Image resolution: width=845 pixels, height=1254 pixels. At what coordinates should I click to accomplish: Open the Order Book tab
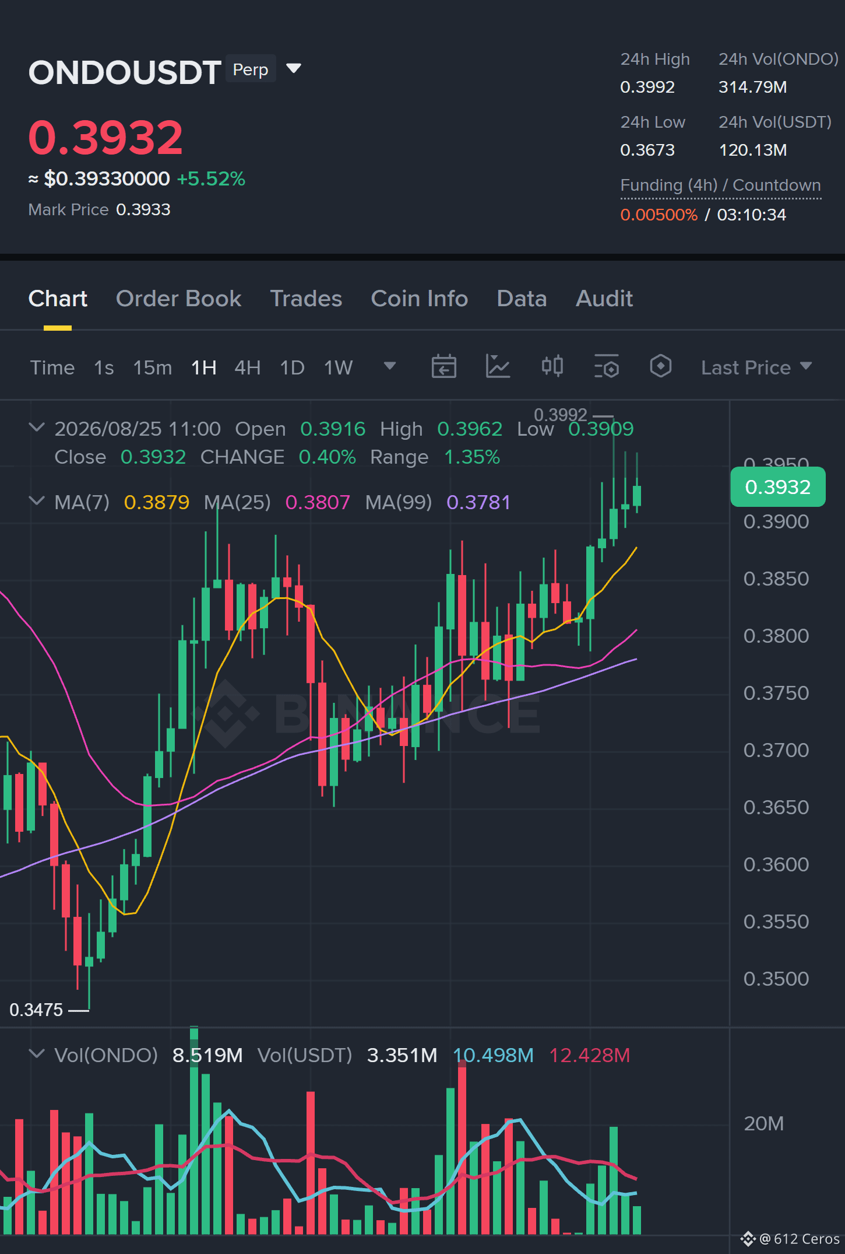pos(178,299)
